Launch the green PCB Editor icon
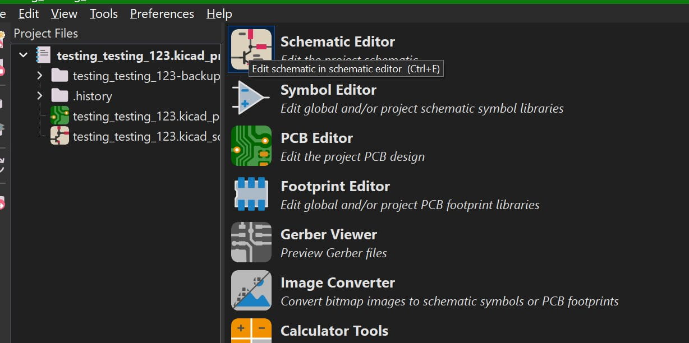Image resolution: width=689 pixels, height=343 pixels. click(x=251, y=146)
